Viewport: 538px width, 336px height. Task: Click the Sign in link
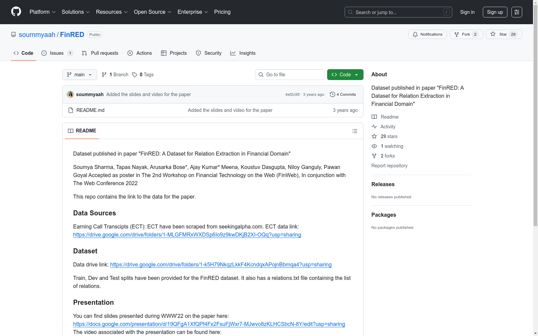(467, 12)
